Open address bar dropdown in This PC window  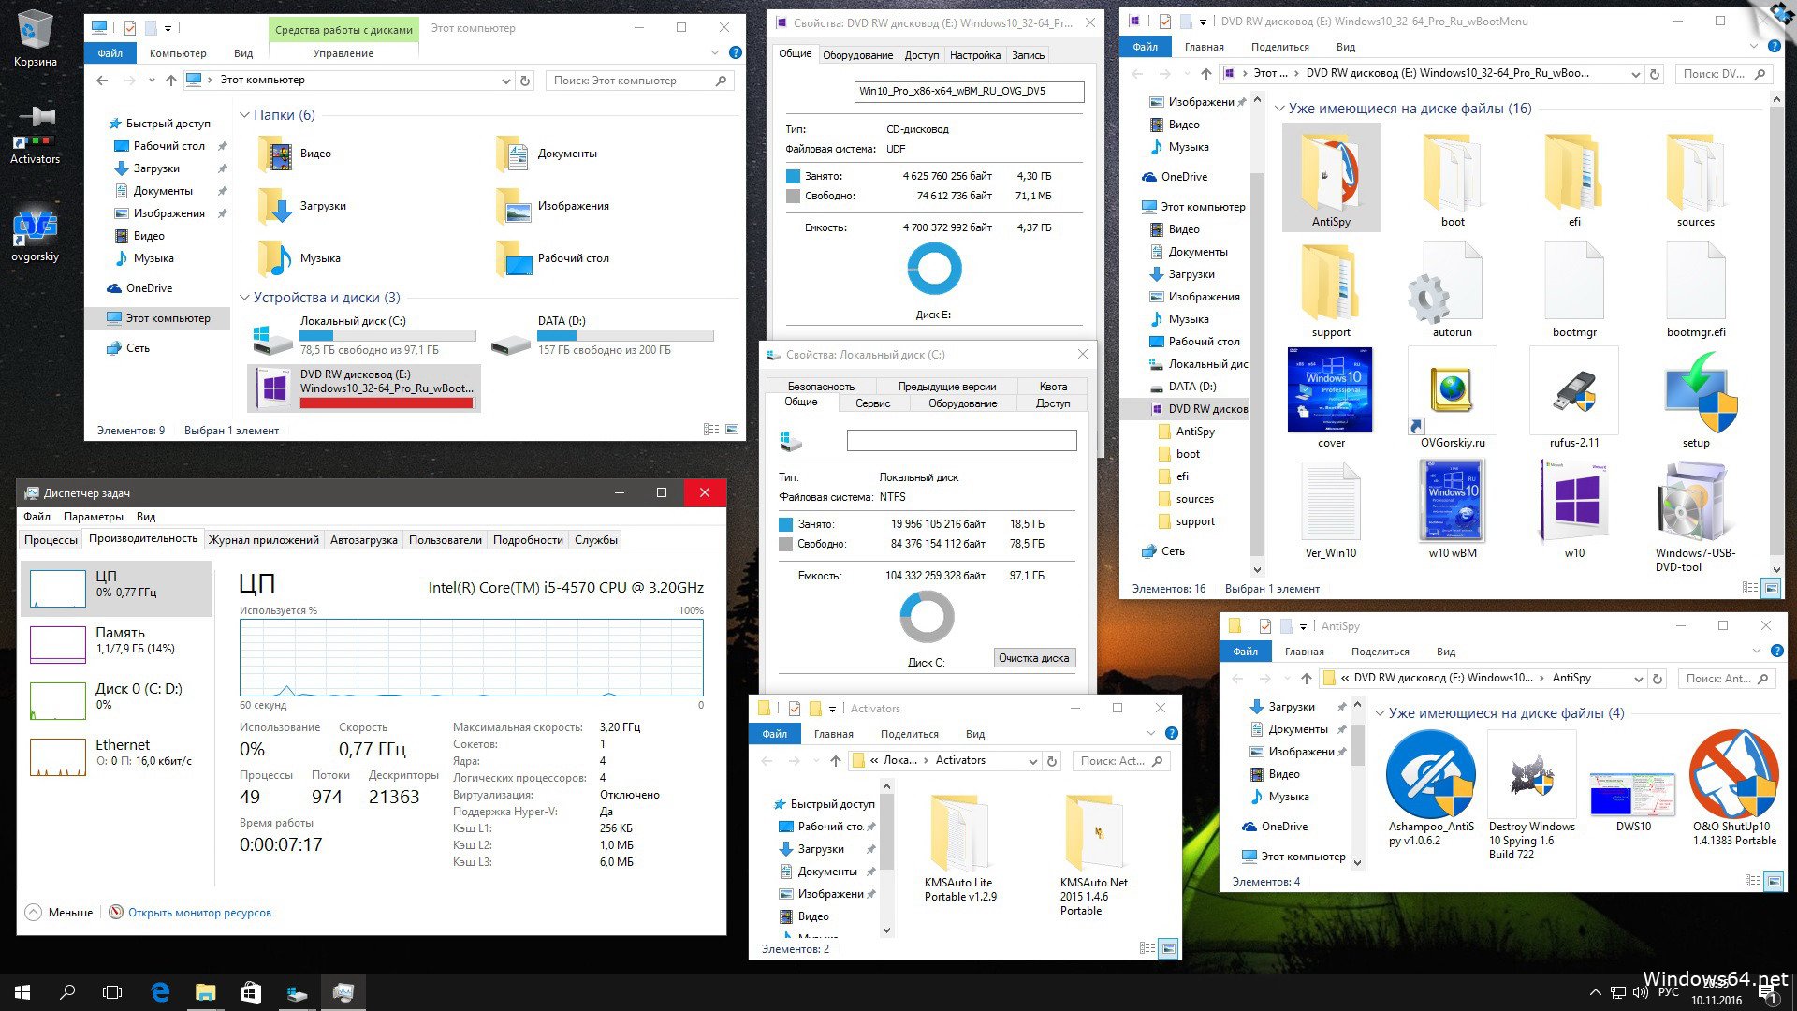(506, 81)
